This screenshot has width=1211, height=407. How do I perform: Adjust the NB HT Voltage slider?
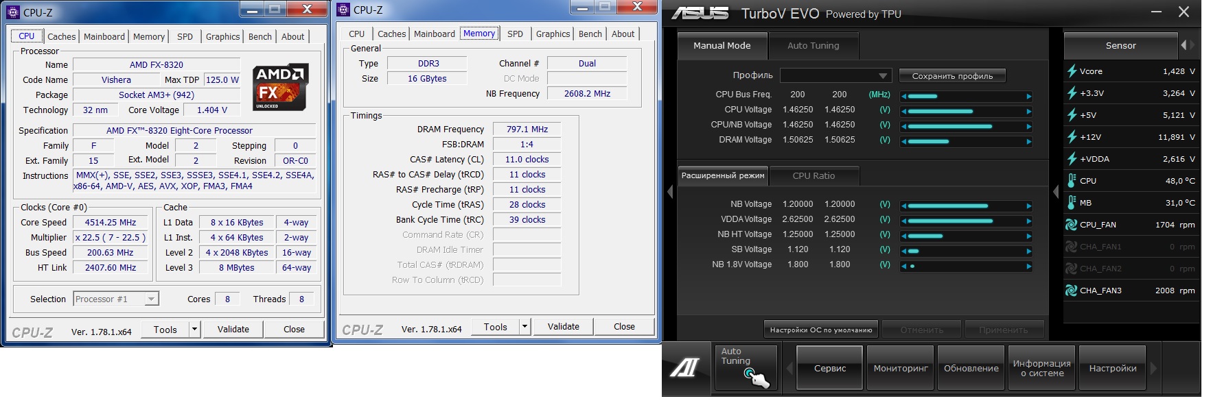(967, 236)
